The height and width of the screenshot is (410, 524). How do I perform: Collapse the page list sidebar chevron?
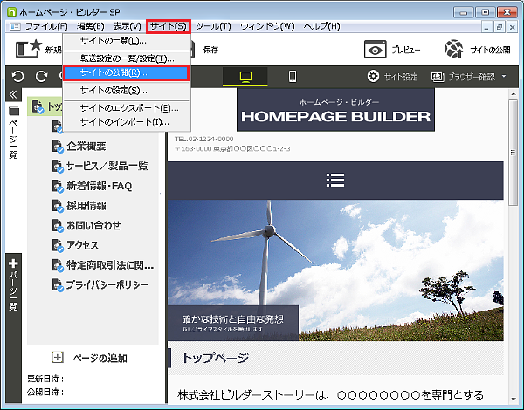(13, 94)
